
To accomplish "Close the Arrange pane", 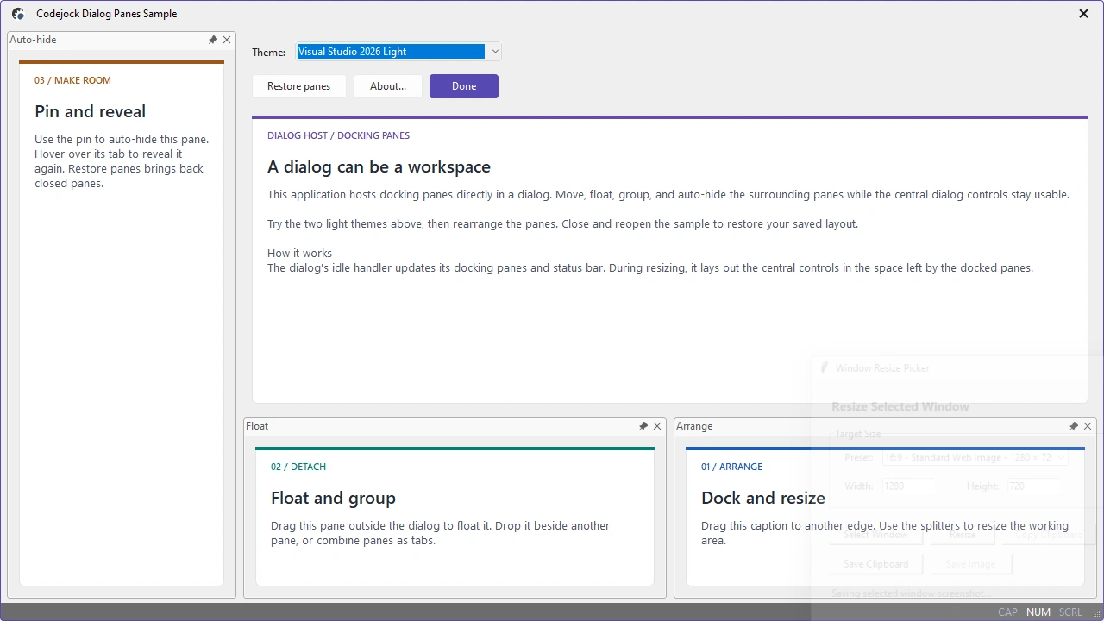I will point(1088,426).
